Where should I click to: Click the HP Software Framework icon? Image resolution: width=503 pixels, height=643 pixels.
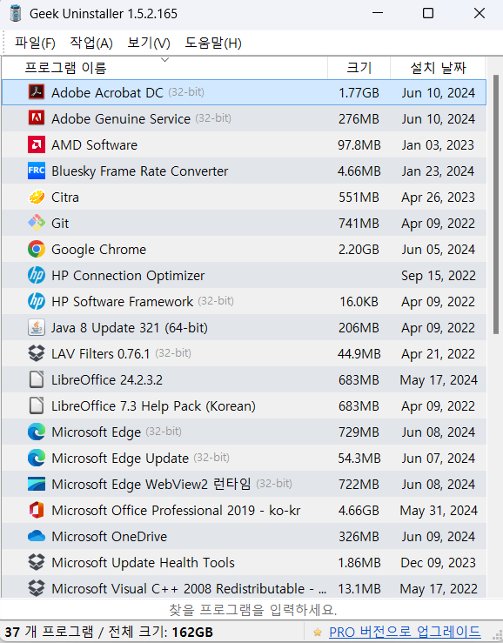coord(37,301)
